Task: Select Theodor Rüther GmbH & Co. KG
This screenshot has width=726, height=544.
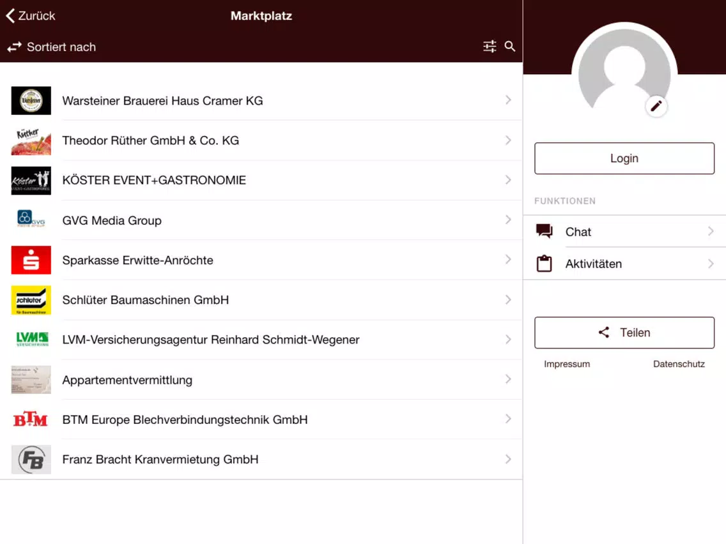Action: (261, 140)
